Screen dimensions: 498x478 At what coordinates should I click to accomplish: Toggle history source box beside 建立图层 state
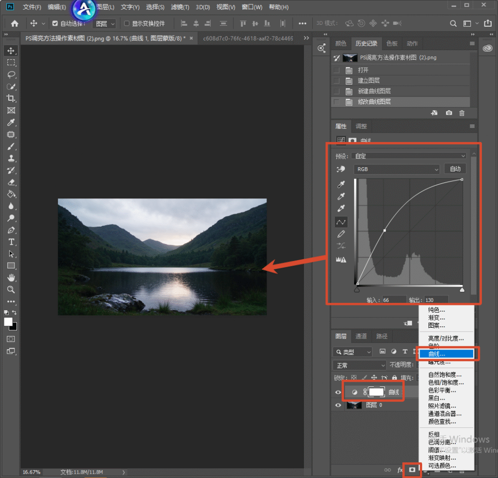tap(337, 81)
